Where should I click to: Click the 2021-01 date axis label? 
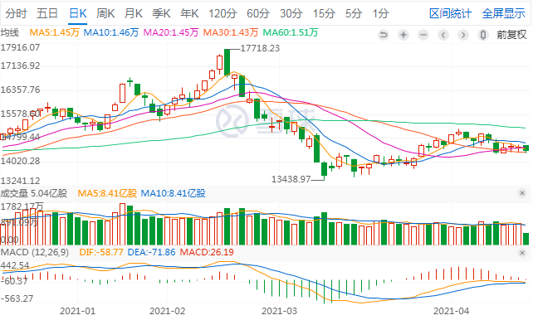click(x=77, y=311)
